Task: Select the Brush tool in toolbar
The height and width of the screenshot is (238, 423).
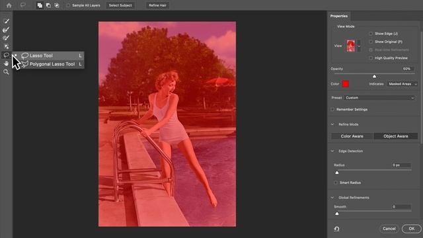Action: click(6, 38)
